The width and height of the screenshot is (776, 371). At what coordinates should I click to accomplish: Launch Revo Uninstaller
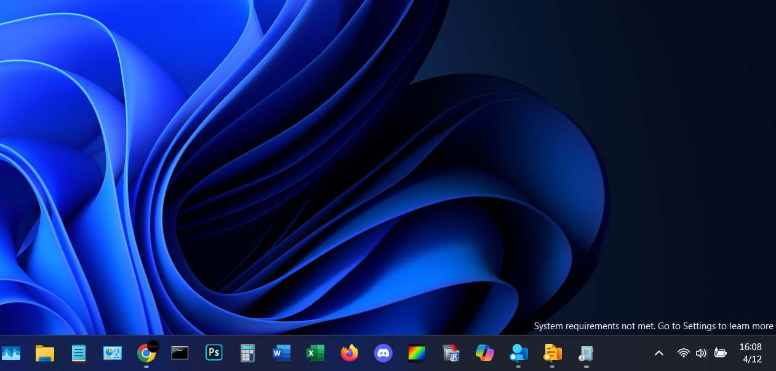[x=450, y=353]
